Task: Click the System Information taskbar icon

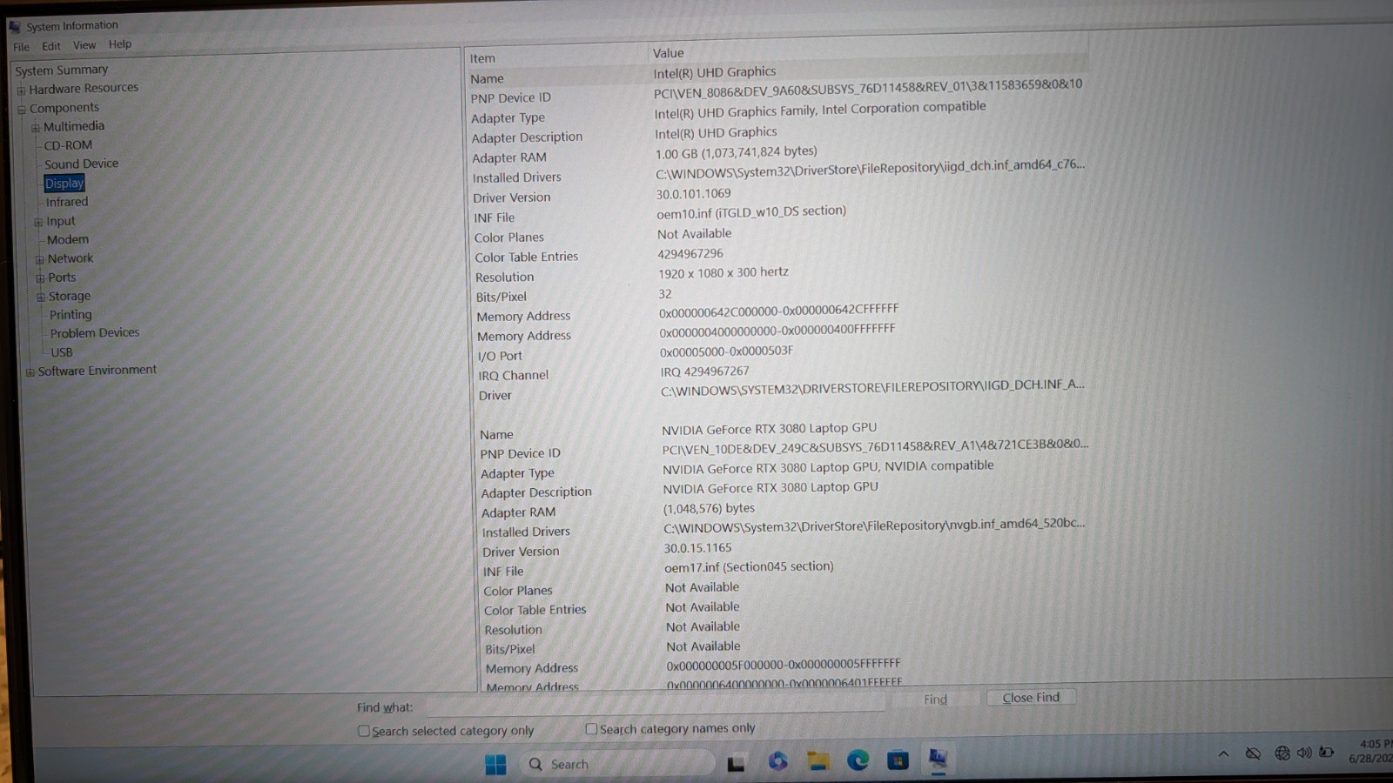Action: [x=938, y=759]
